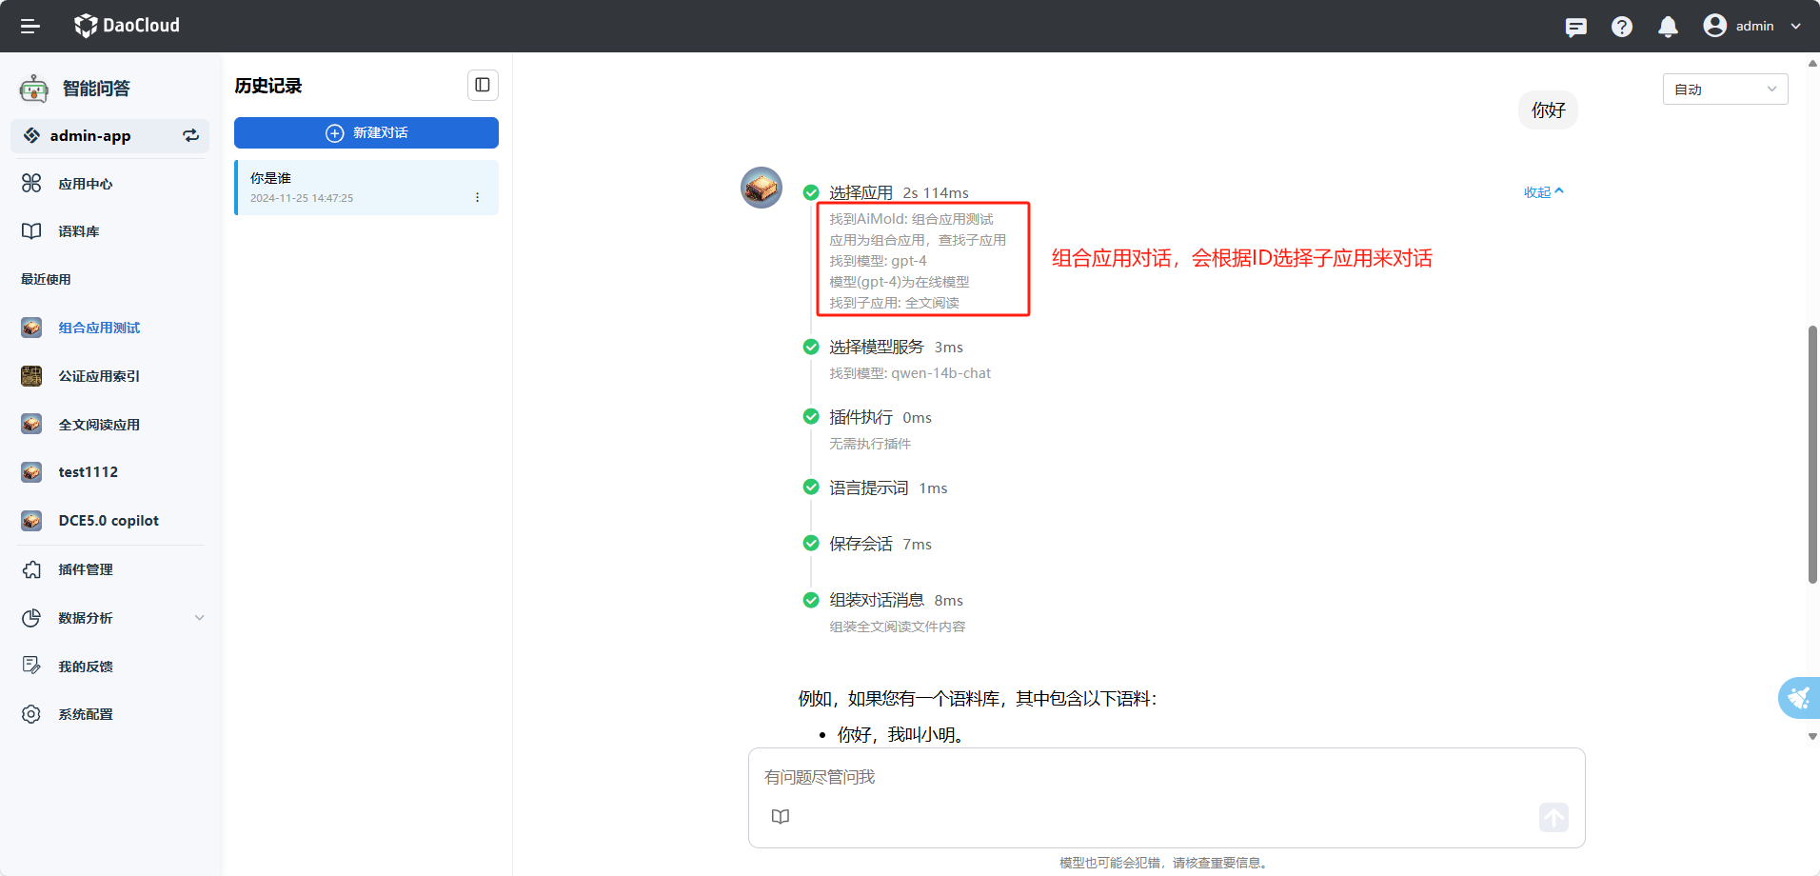Go to 语料库 in the sidebar
Image resolution: width=1820 pixels, height=876 pixels.
(79, 231)
